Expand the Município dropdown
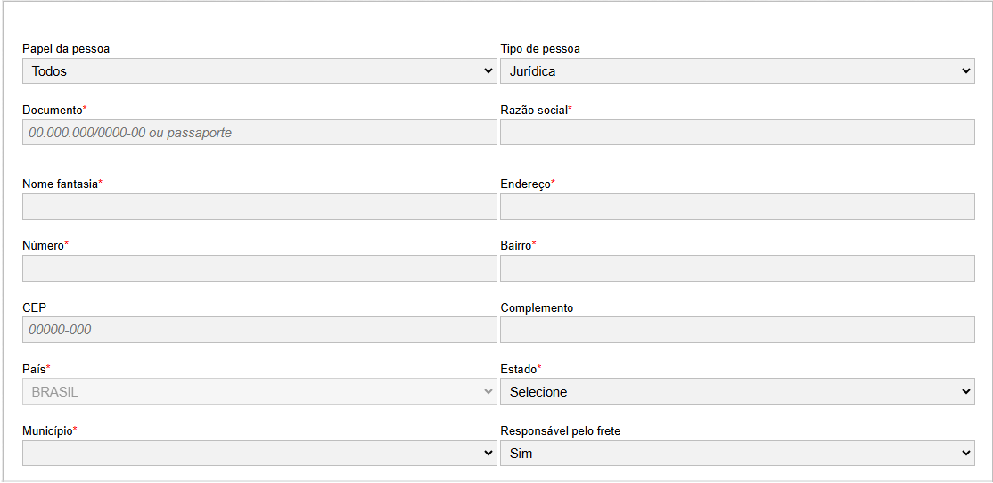Image resolution: width=993 pixels, height=483 pixels. point(259,453)
